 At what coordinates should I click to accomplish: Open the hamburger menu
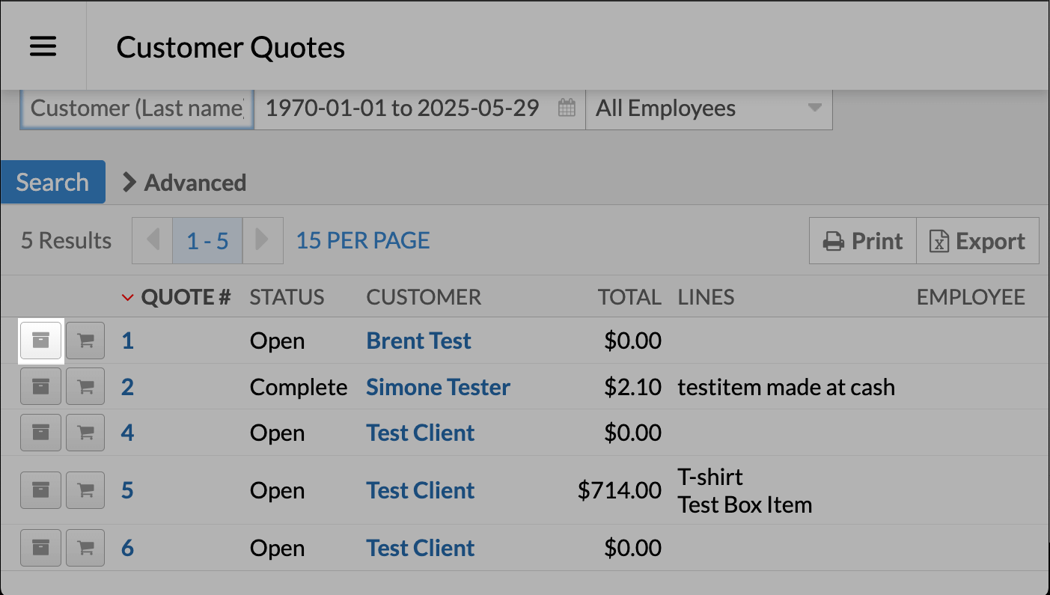43,46
